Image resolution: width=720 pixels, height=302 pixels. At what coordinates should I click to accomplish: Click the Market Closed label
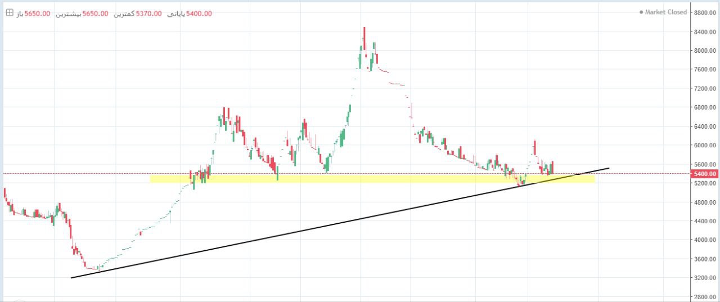665,12
